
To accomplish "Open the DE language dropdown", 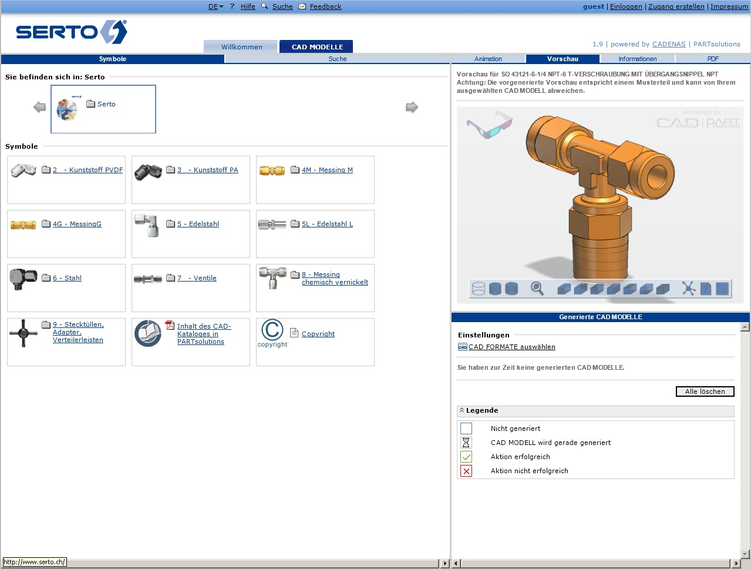I will [x=215, y=6].
